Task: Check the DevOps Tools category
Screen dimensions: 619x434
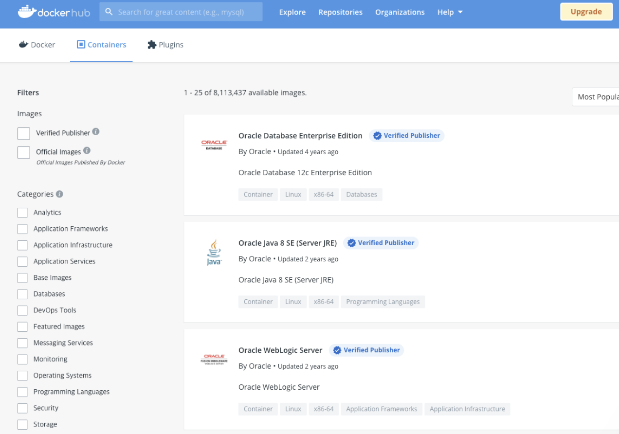Action: click(x=22, y=310)
